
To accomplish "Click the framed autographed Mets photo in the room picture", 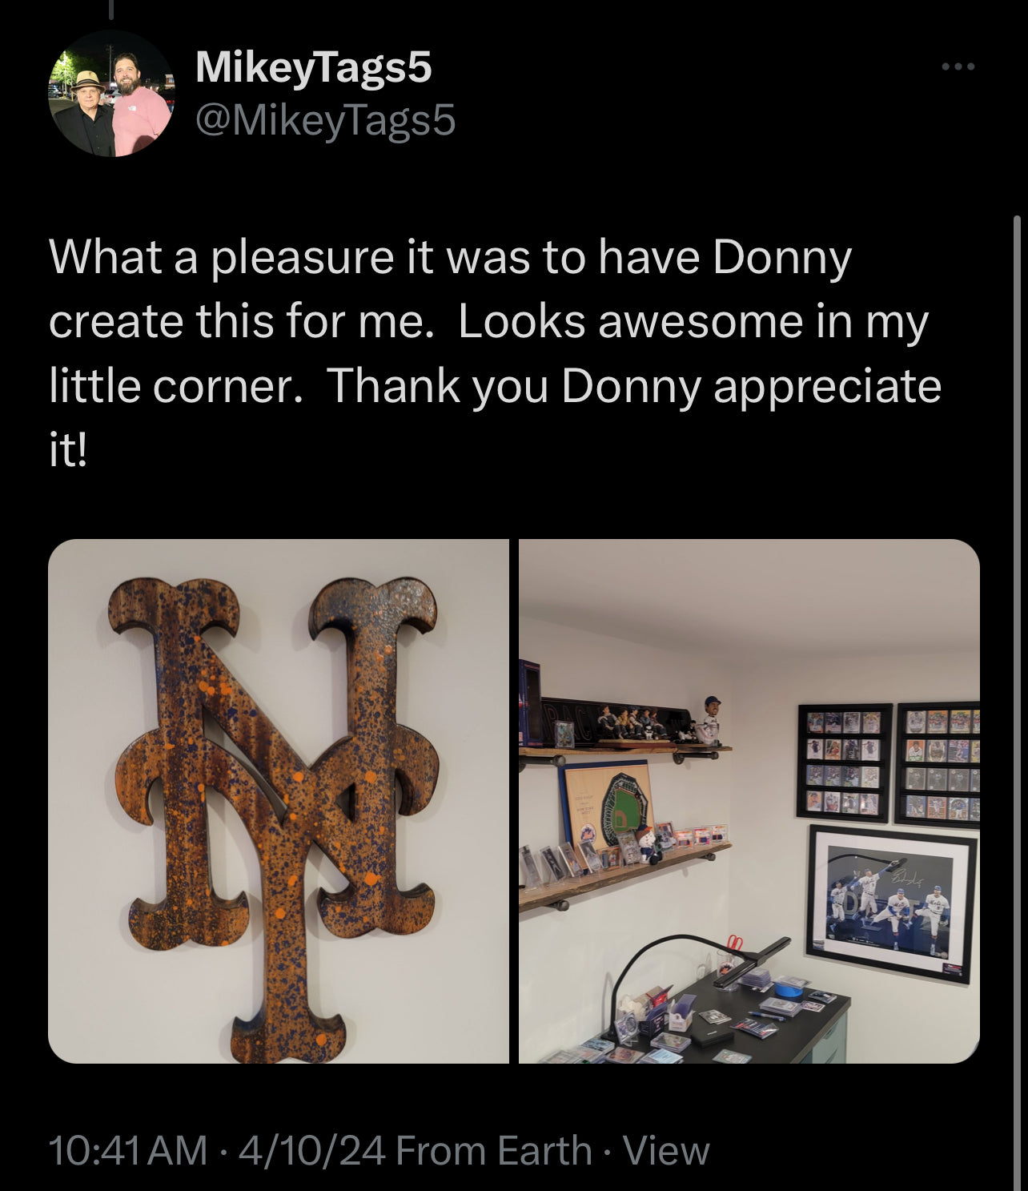I will [x=891, y=903].
